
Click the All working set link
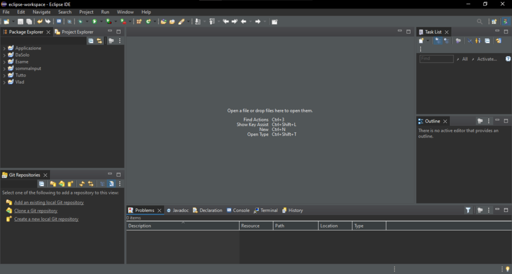coord(464,59)
